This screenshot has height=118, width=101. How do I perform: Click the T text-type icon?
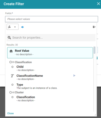[12, 76]
